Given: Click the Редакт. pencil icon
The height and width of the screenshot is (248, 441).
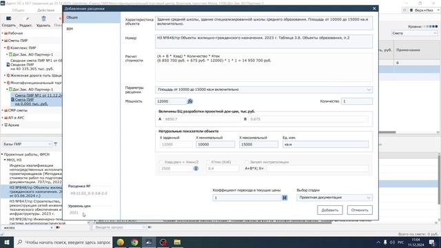Looking at the screenshot, I should click(x=28, y=19).
